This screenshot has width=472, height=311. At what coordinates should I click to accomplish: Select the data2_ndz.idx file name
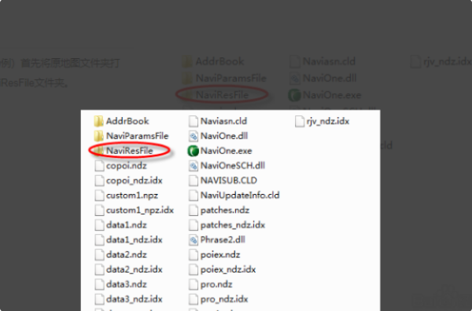(135, 269)
